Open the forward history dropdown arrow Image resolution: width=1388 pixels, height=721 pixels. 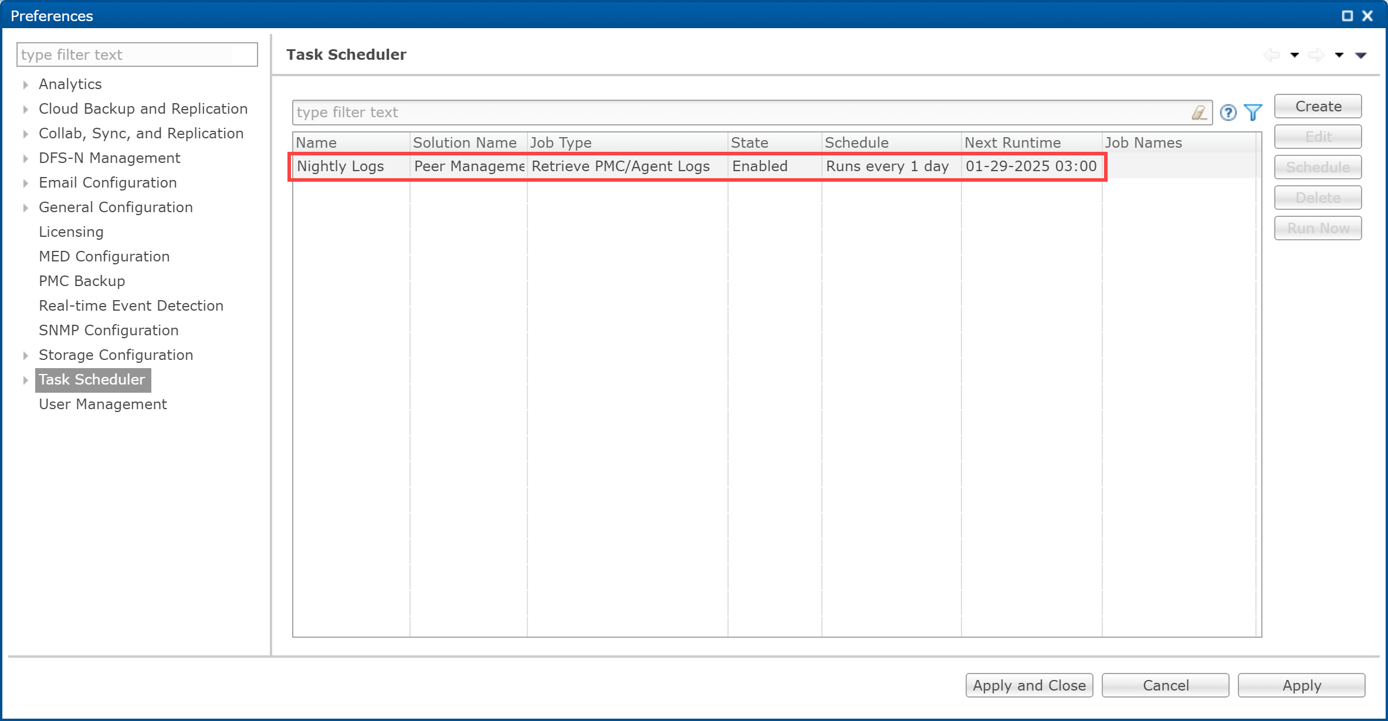point(1339,55)
